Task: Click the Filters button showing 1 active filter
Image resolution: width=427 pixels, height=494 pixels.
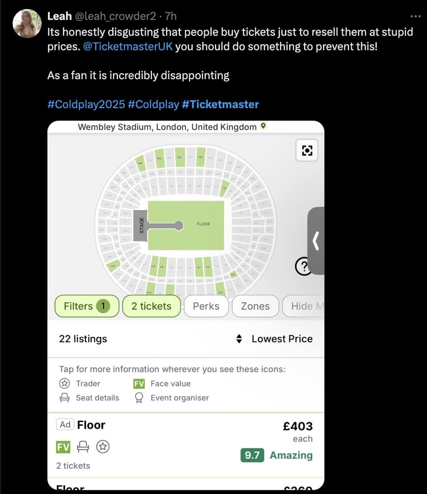Action: [x=86, y=306]
